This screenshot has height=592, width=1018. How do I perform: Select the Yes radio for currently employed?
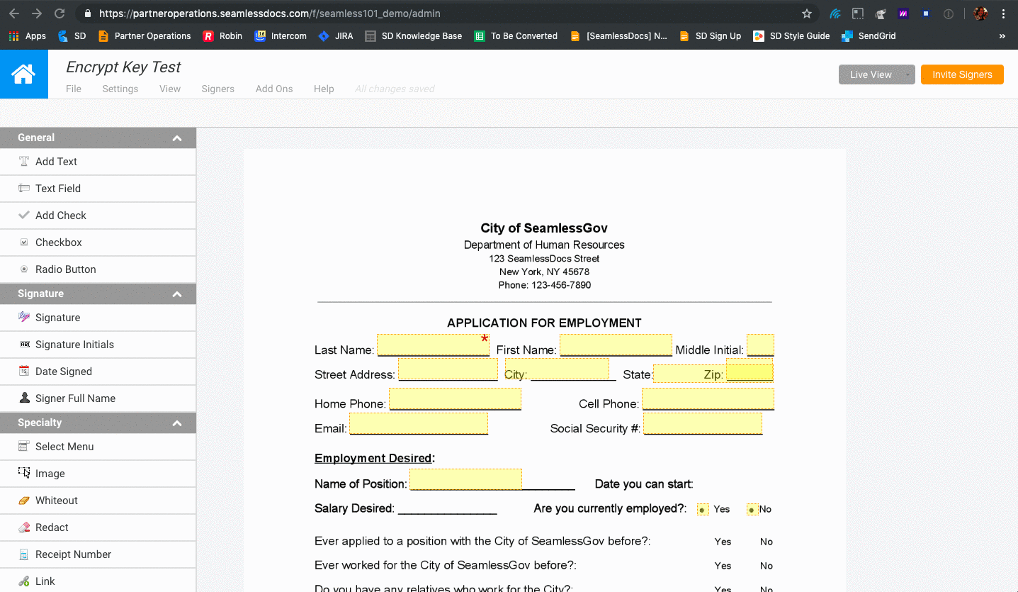coord(702,509)
